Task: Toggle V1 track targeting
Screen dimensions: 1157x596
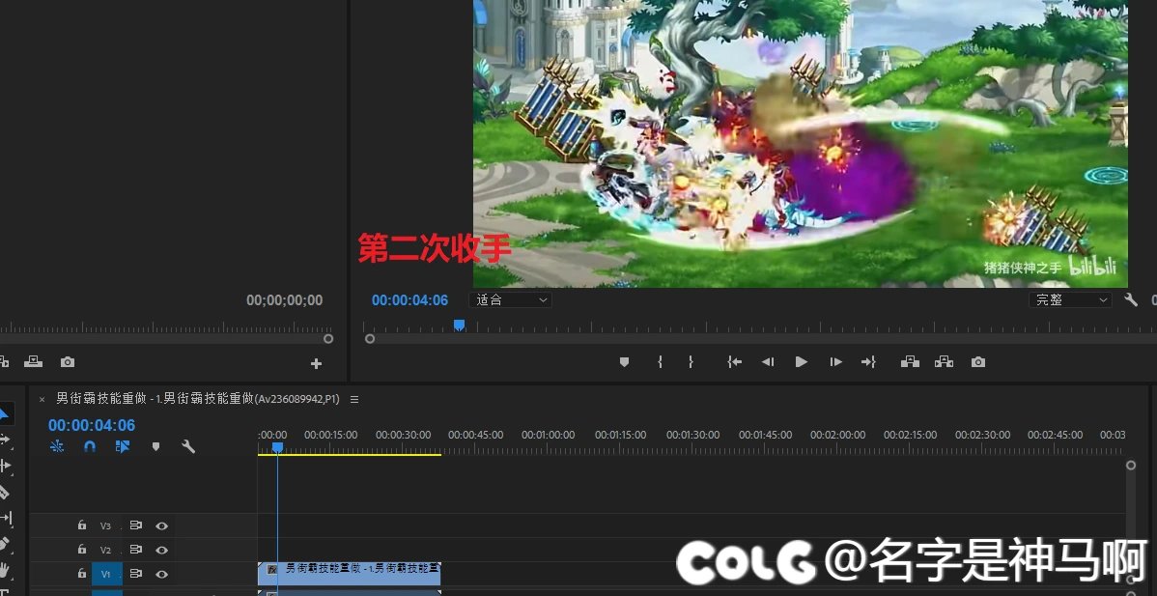Action: tap(105, 574)
